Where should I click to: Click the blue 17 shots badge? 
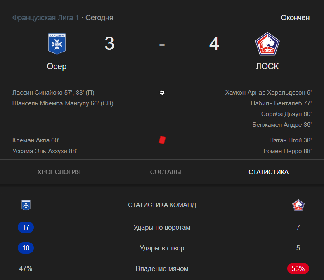(x=26, y=227)
